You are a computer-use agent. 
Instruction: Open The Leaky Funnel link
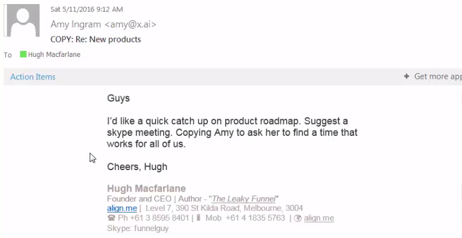[x=245, y=199]
